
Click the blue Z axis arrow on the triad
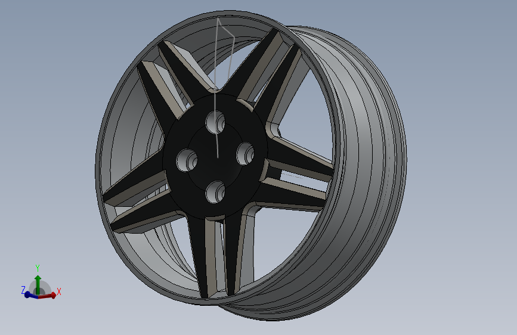point(31,295)
